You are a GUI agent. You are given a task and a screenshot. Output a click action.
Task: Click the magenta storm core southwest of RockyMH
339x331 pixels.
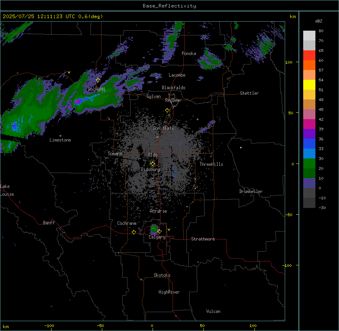[x=78, y=101]
